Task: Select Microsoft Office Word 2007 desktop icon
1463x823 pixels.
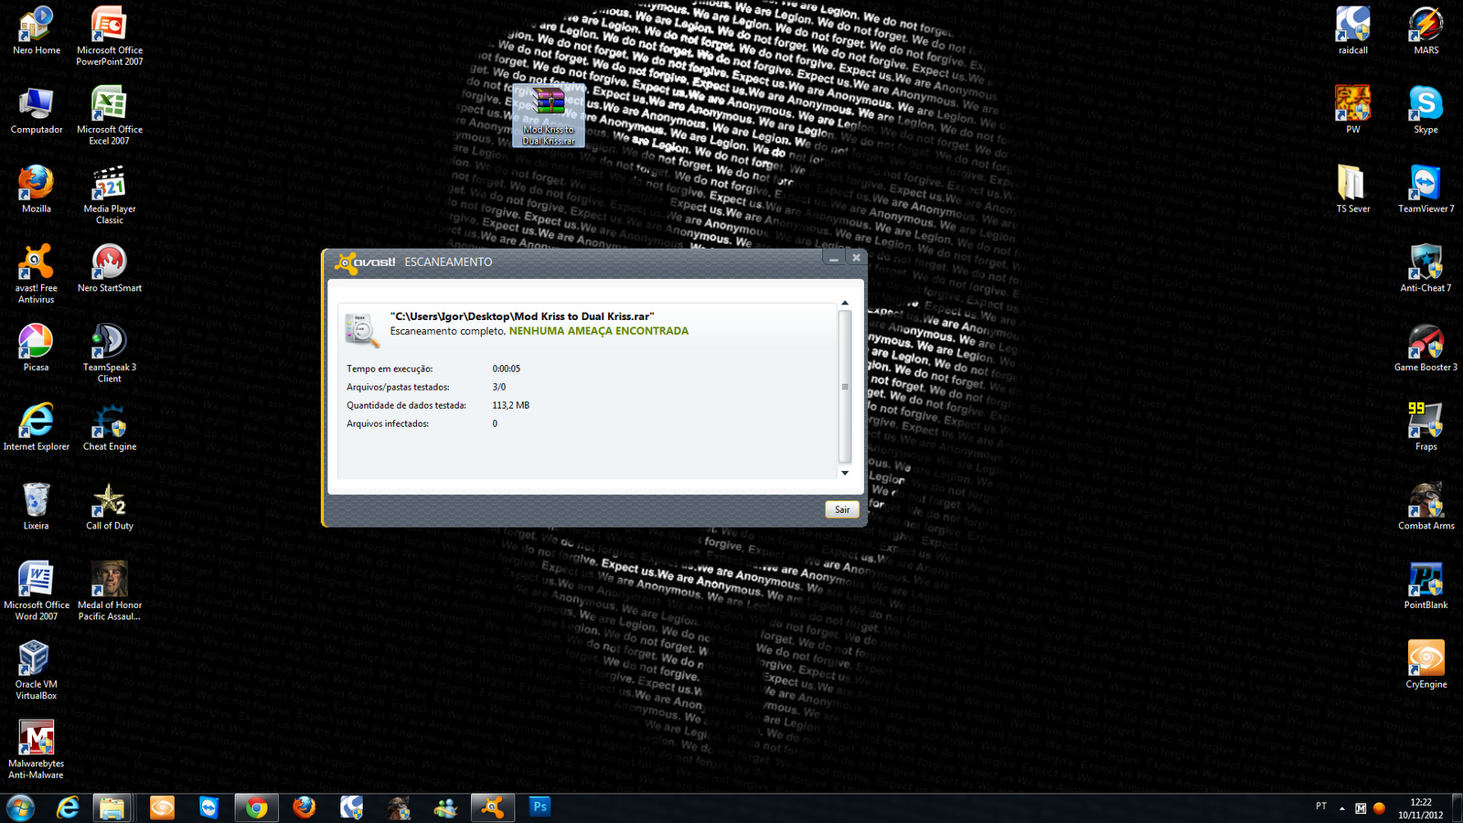Action: click(x=37, y=591)
